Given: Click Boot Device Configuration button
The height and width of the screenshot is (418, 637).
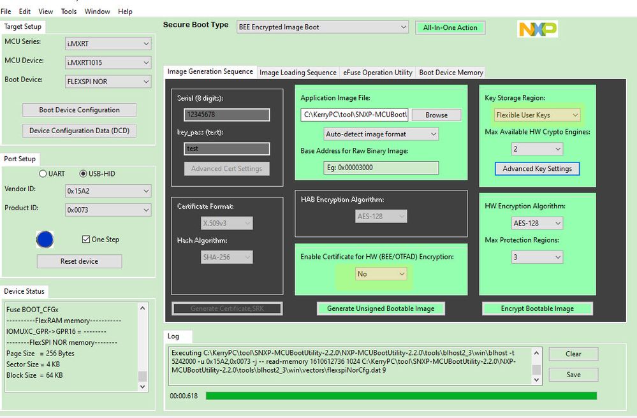Looking at the screenshot, I should 79,110.
